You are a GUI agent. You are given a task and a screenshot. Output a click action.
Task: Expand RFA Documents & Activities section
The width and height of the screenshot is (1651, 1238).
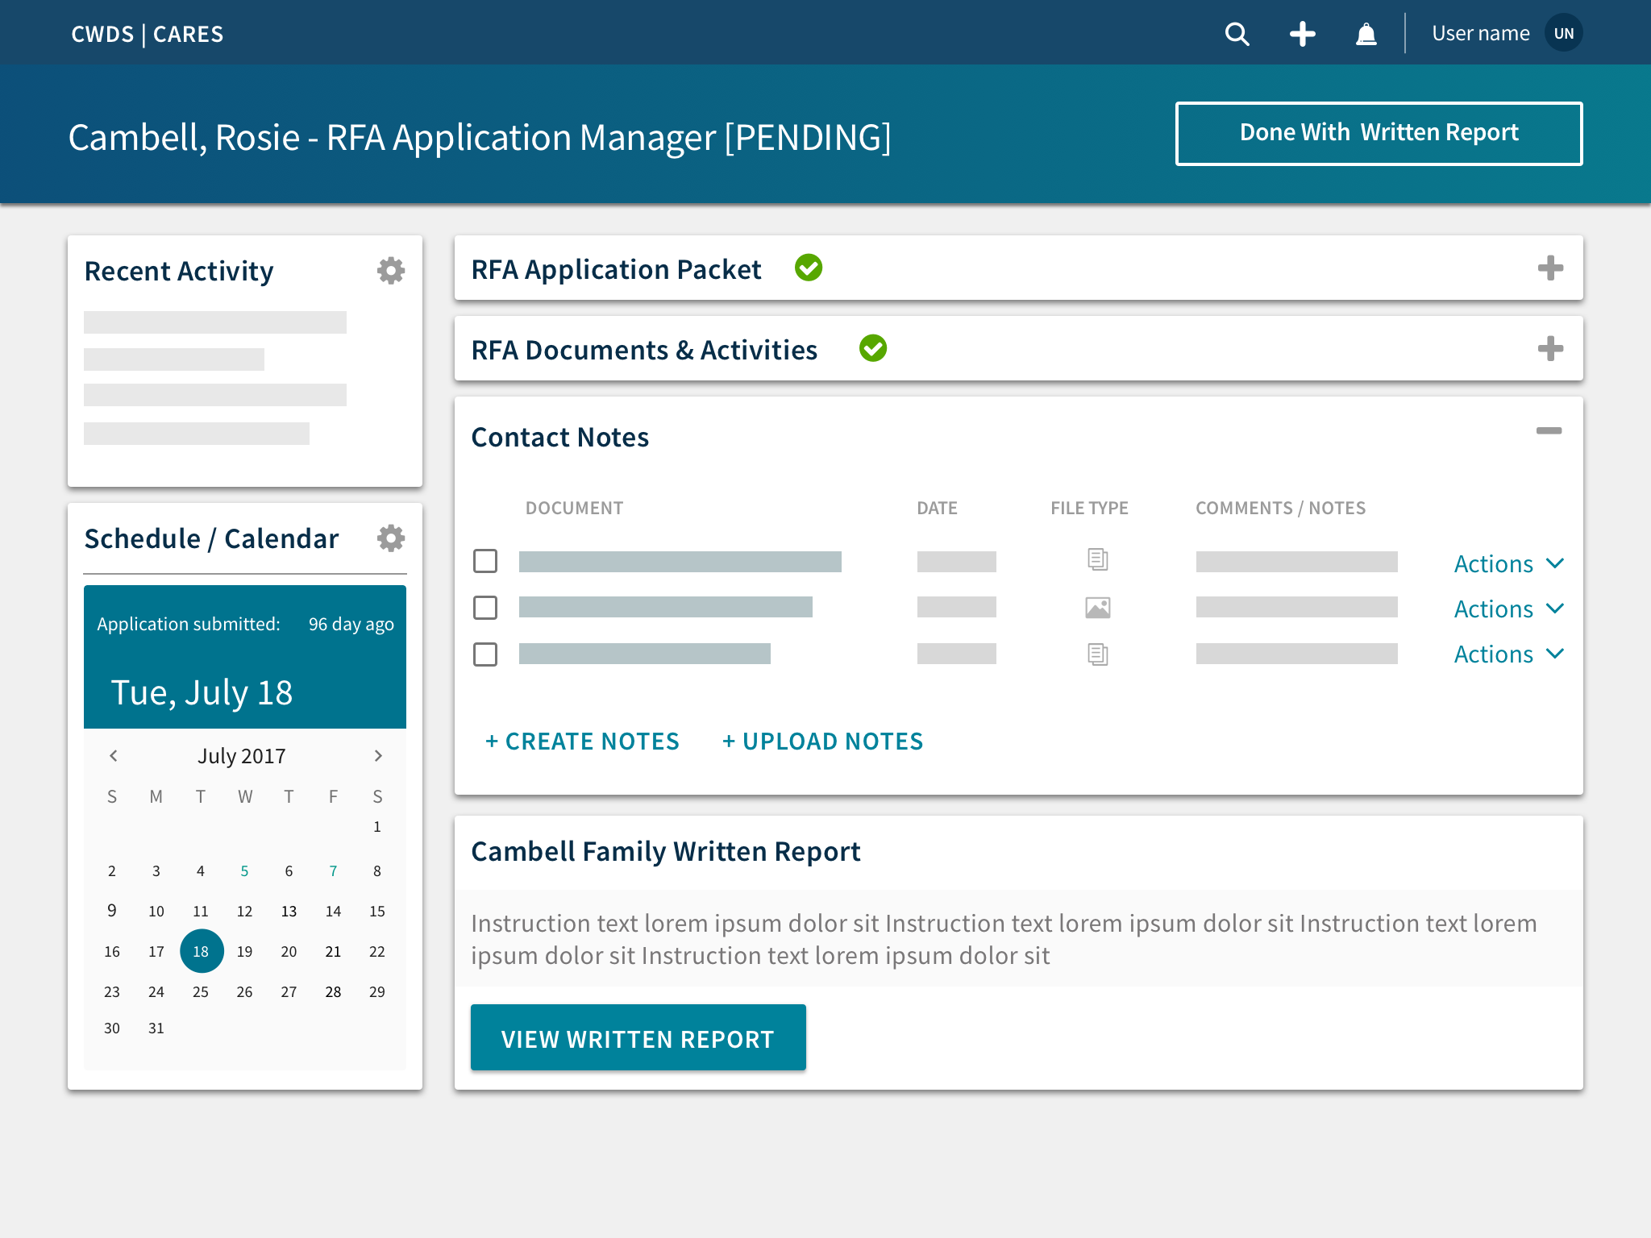(x=1549, y=349)
